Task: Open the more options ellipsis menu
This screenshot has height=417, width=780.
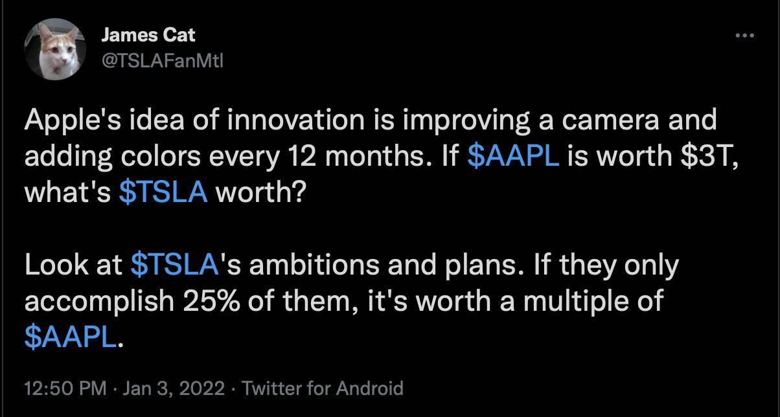Action: tap(746, 36)
